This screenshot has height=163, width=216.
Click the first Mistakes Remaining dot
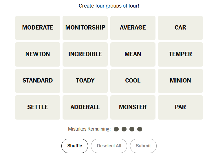coord(116,129)
